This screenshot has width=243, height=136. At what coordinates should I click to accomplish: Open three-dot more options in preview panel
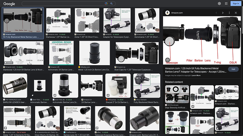pyautogui.click(x=229, y=13)
